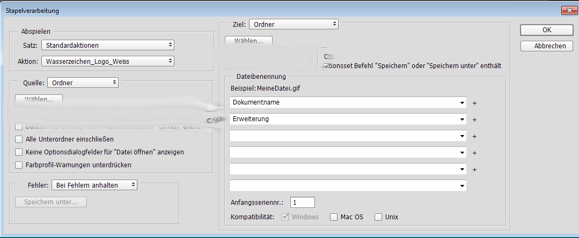Open the last empty file naming dropdown
The width and height of the screenshot is (579, 238).
[462, 186]
